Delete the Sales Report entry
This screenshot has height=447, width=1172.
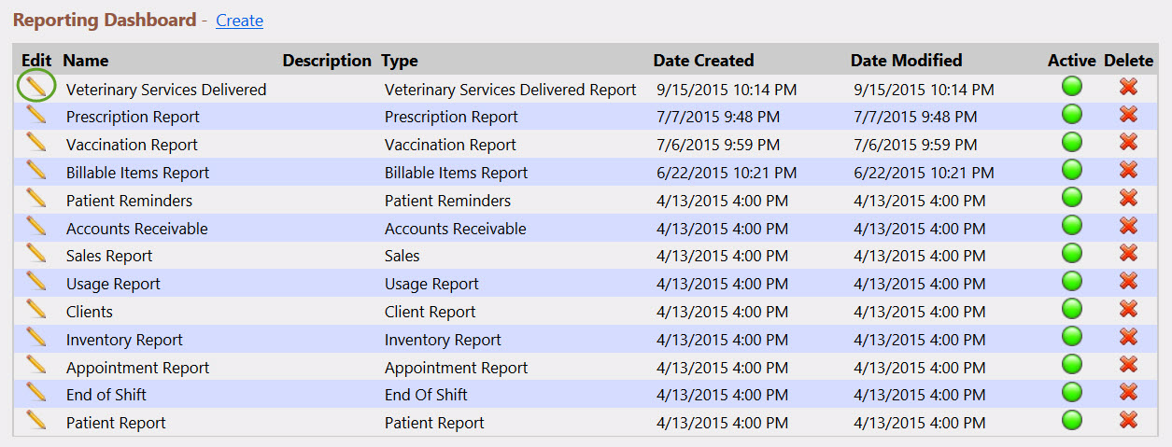click(1128, 253)
